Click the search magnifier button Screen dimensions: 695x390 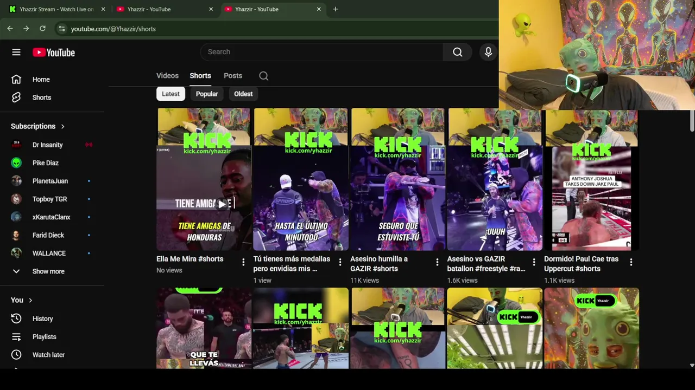[458, 52]
